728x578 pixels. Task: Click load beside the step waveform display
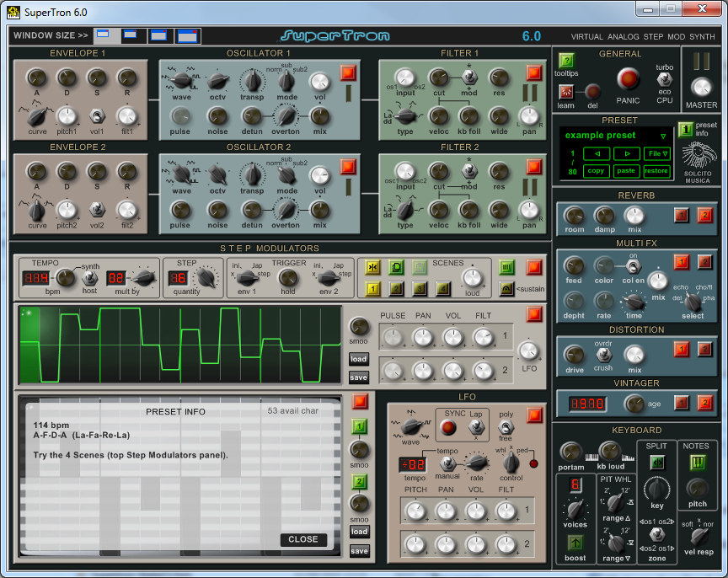[358, 359]
